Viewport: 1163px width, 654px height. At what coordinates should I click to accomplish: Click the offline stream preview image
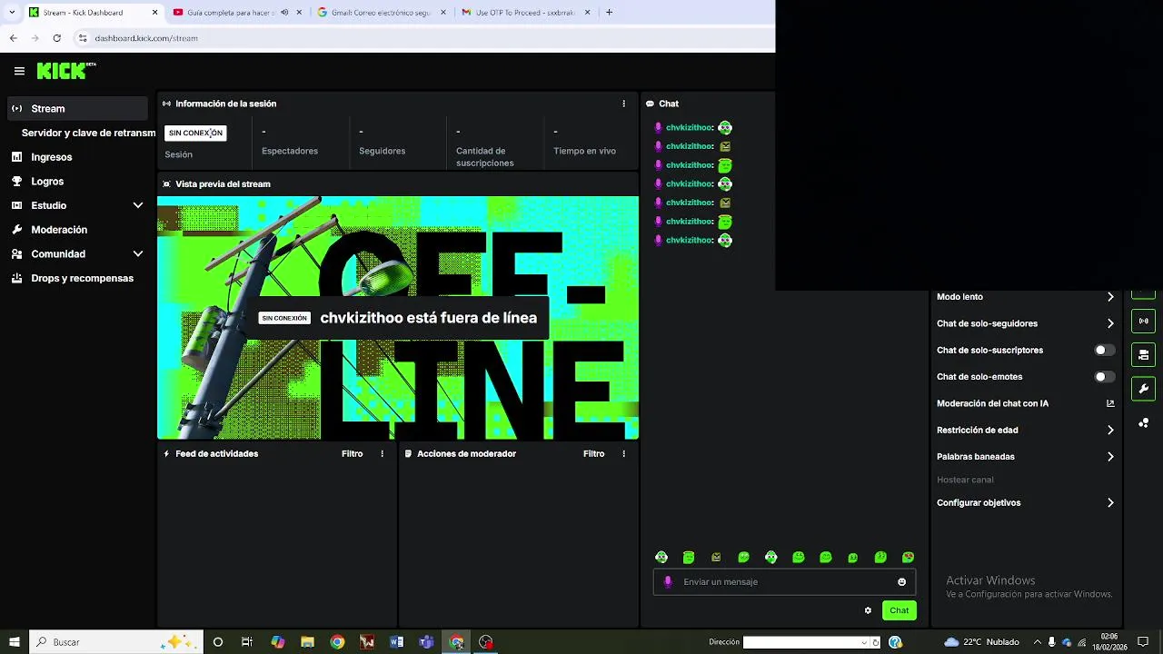point(398,318)
